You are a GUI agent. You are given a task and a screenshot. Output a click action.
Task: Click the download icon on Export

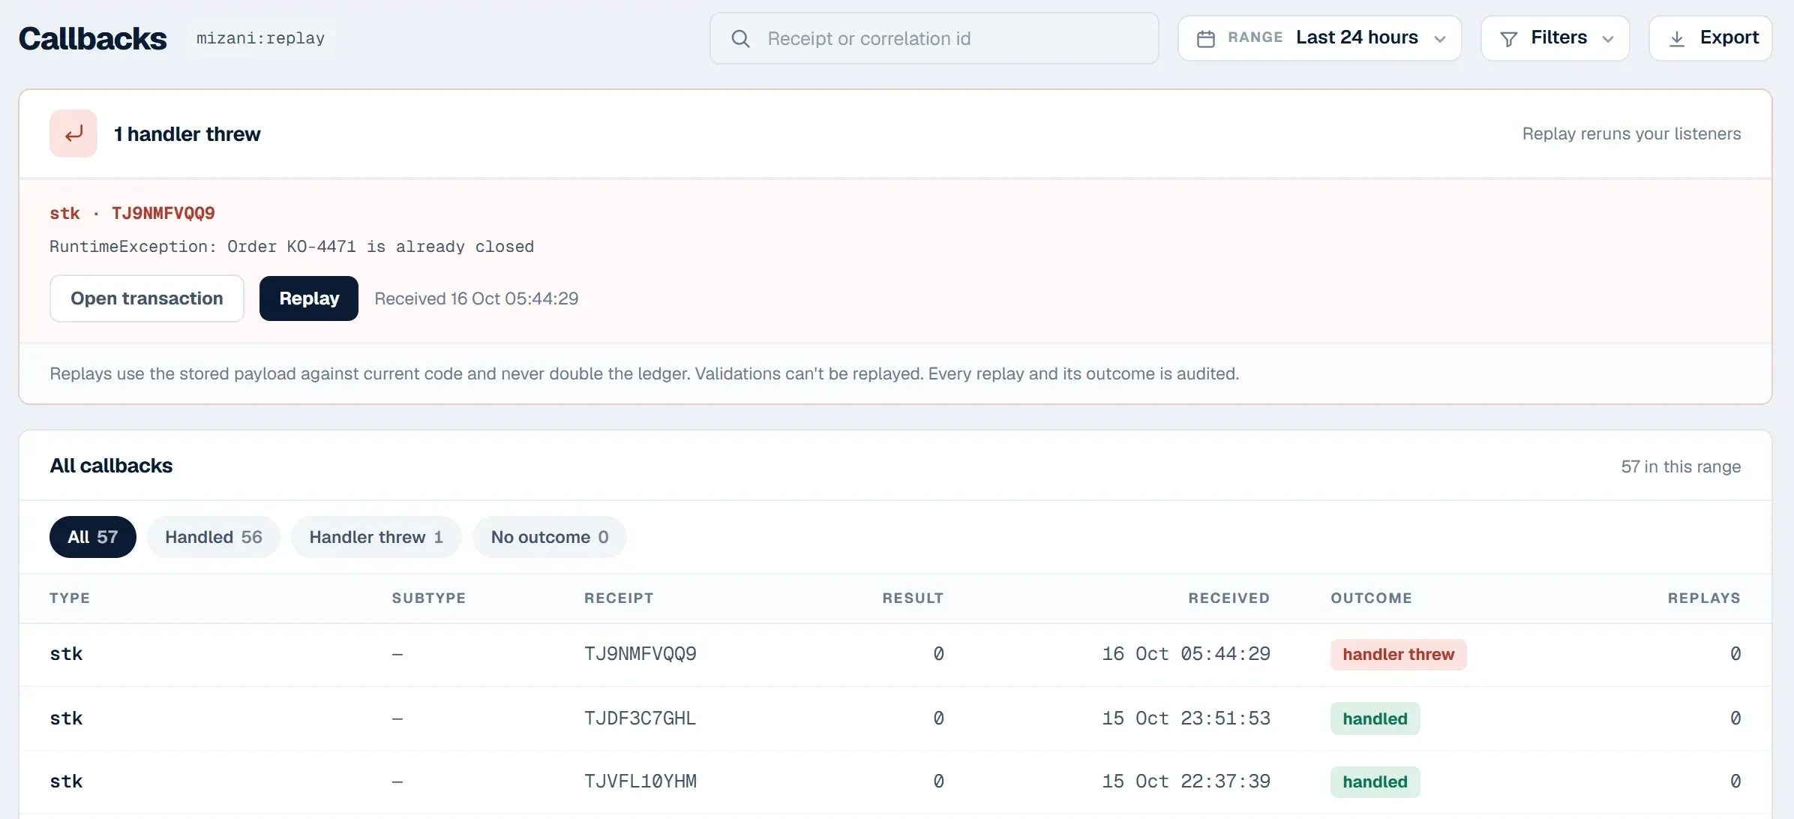click(x=1677, y=39)
